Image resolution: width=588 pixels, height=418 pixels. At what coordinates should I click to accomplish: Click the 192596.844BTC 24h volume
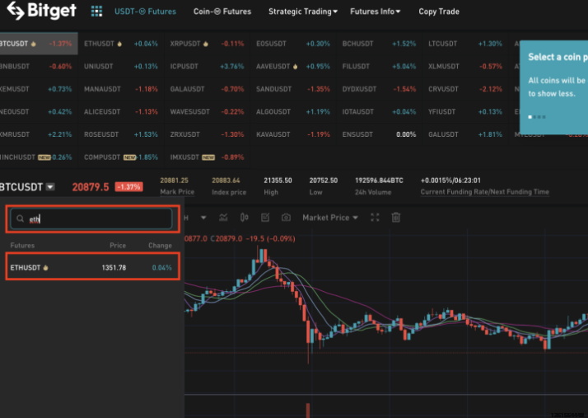click(x=379, y=181)
